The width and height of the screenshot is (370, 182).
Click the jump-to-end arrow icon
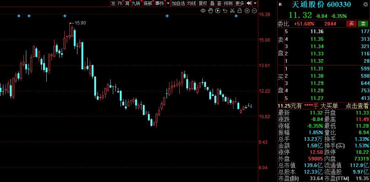tap(249, 3)
